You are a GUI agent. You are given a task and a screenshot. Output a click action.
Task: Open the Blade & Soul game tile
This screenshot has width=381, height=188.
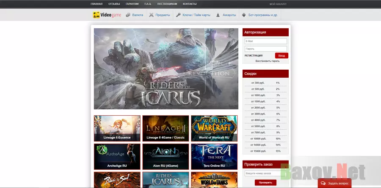(x=117, y=180)
